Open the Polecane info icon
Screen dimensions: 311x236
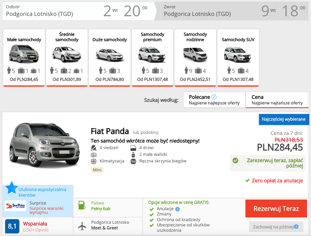(214, 97)
